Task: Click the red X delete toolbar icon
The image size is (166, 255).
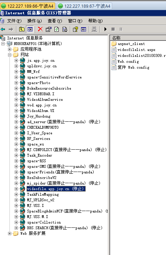Action: (x=40, y=29)
